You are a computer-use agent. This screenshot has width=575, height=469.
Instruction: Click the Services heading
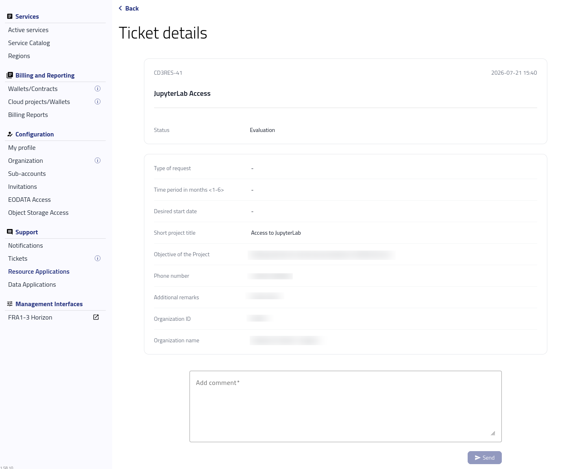point(27,17)
